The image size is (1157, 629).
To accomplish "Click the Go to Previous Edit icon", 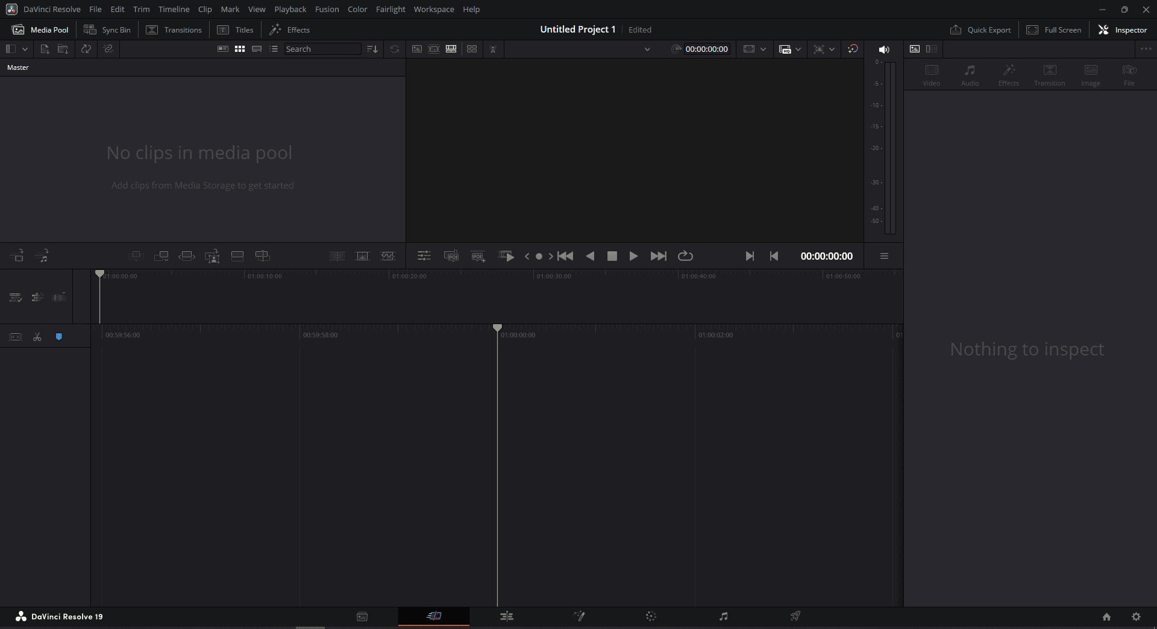I will (x=774, y=256).
